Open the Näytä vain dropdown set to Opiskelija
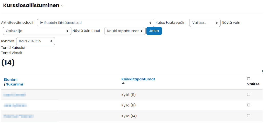This screenshot has width=268, height=125. pyautogui.click(x=37, y=31)
